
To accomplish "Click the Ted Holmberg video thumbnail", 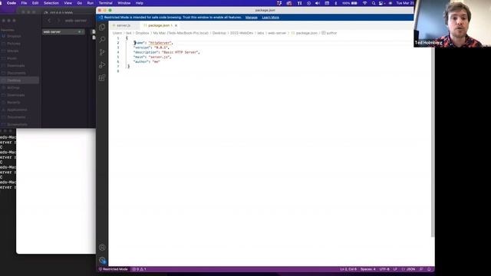I will click(452, 24).
